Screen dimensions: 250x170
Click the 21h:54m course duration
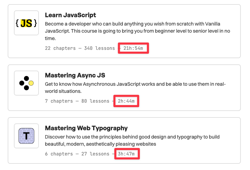tap(133, 48)
